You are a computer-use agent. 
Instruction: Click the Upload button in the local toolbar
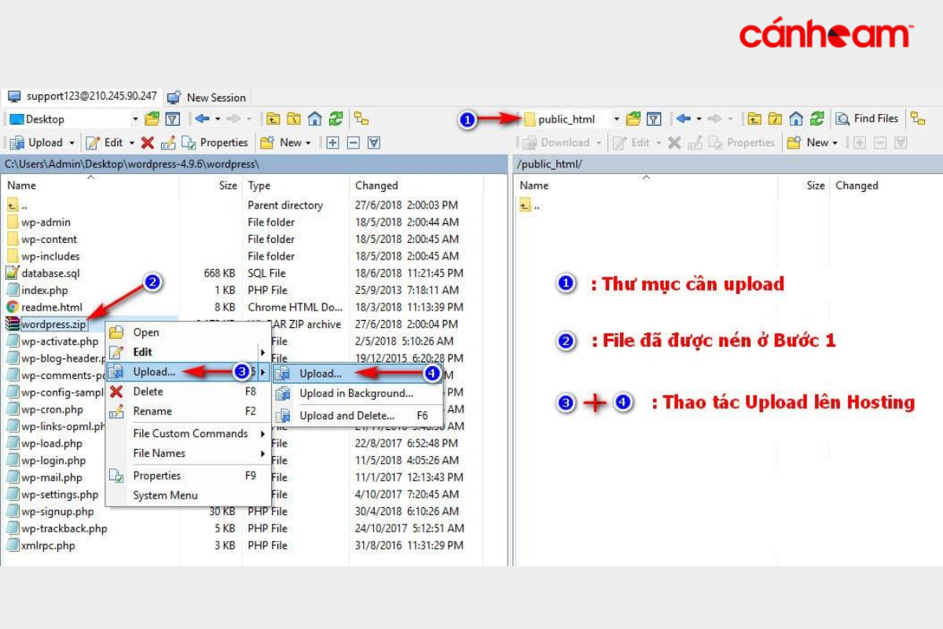pos(36,142)
